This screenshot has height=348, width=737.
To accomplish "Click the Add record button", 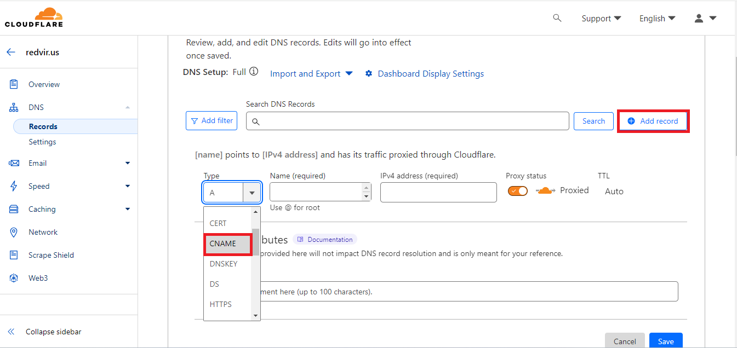I will 653,121.
